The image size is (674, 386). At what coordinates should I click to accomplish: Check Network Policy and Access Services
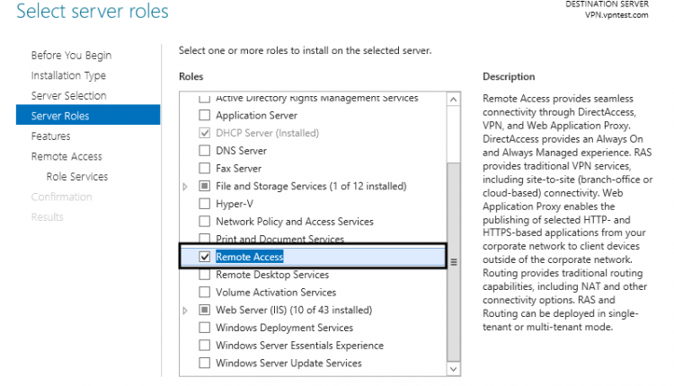pos(204,222)
